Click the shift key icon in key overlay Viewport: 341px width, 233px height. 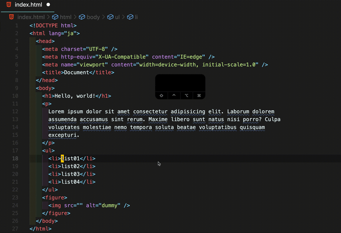coord(161,95)
